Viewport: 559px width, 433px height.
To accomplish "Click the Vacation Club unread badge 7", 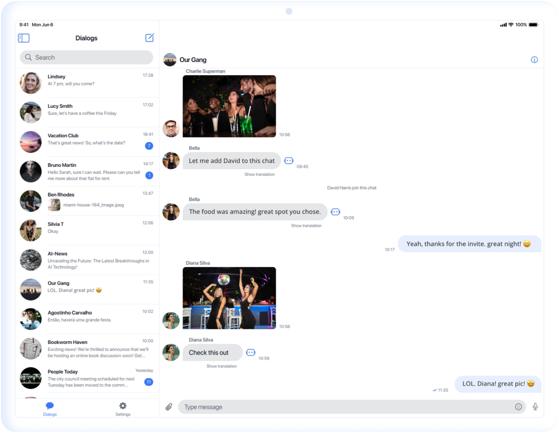I will tap(149, 146).
